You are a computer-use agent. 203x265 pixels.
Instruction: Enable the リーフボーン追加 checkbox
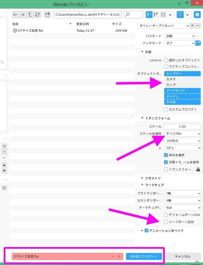[x=166, y=222]
